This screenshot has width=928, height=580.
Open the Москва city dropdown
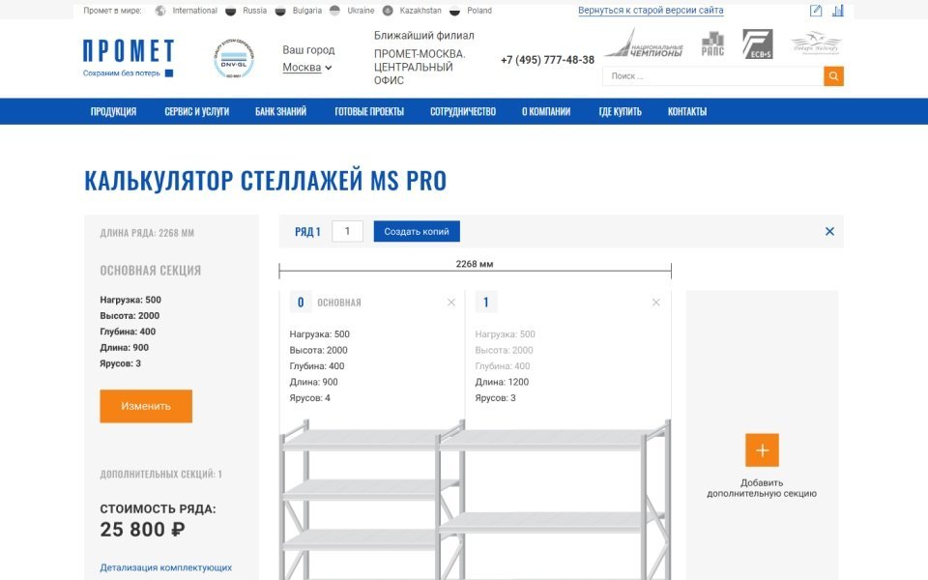point(306,68)
